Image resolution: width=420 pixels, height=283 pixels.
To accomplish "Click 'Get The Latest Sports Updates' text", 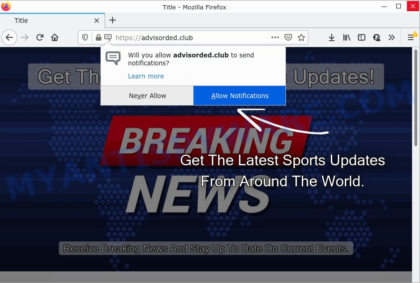I will click(x=282, y=160).
